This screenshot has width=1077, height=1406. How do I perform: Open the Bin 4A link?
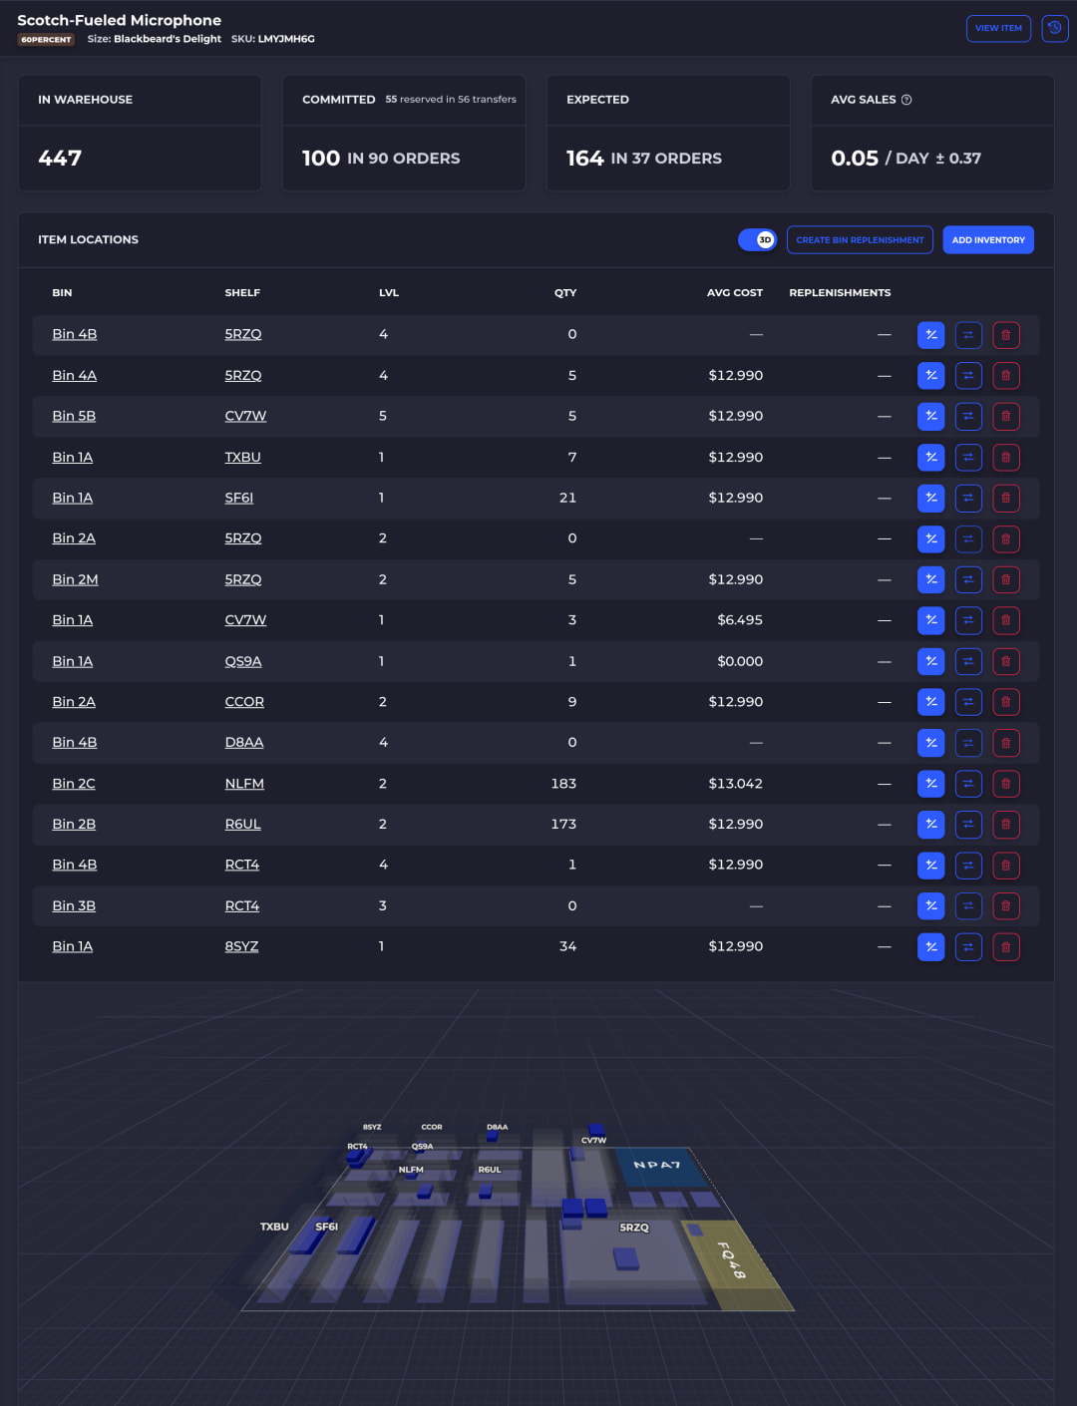click(x=75, y=376)
